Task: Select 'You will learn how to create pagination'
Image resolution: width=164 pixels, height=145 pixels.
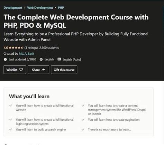Action: 114,120
